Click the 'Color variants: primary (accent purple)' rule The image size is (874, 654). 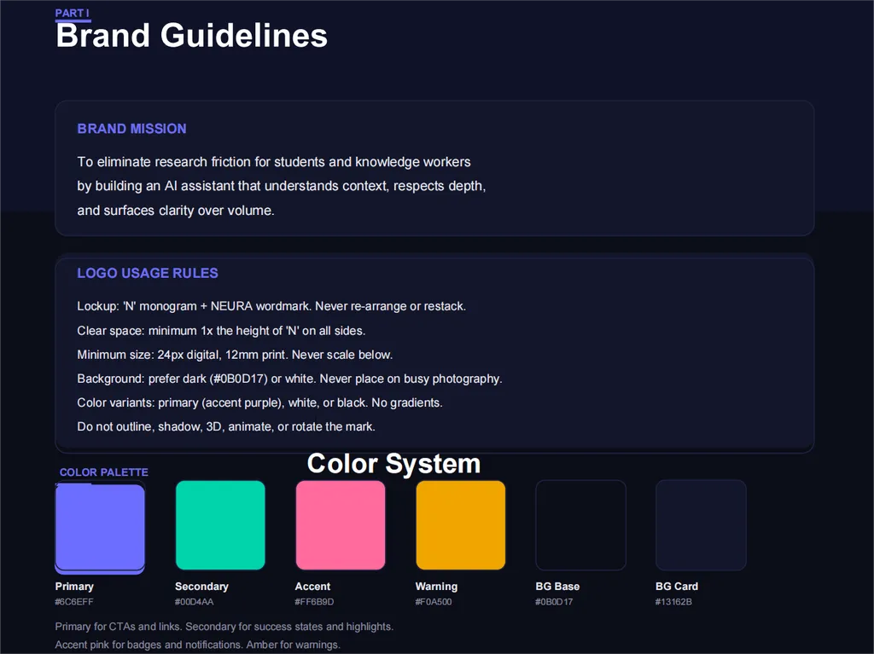click(x=259, y=402)
